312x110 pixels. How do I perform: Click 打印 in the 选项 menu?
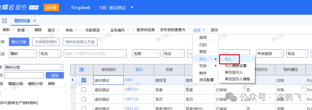(x=203, y=45)
